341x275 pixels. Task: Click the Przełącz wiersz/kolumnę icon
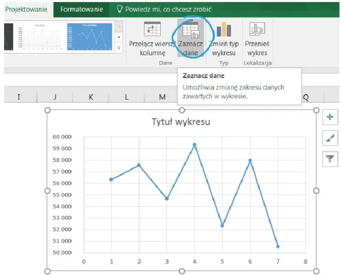tap(152, 29)
